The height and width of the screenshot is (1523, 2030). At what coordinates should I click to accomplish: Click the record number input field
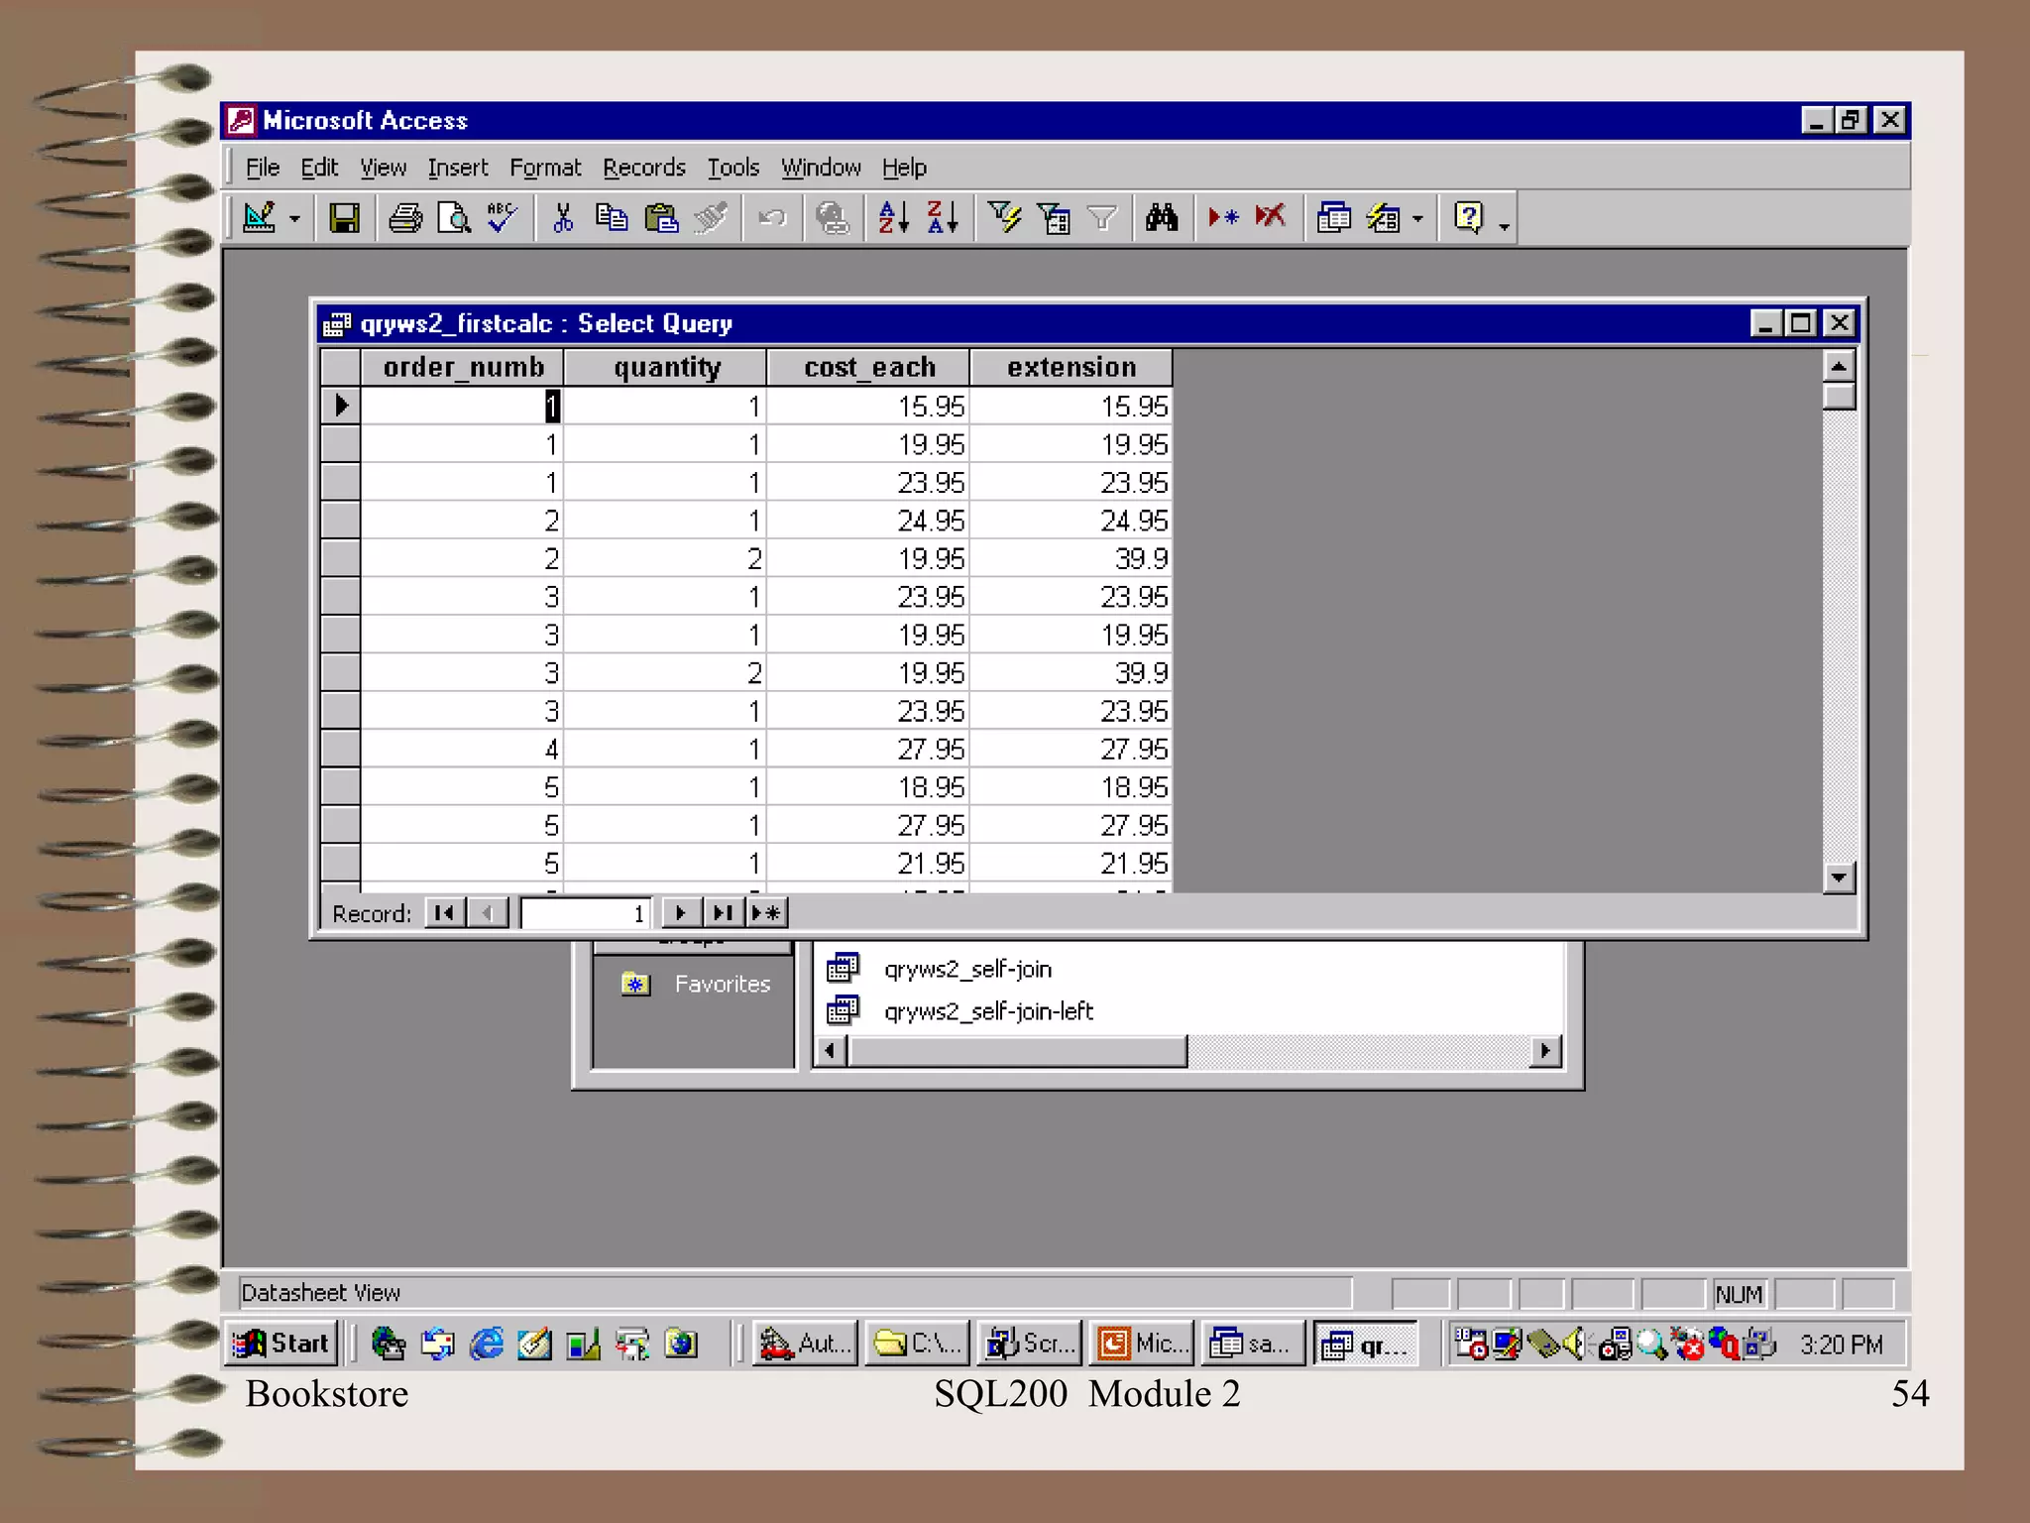pos(585,912)
